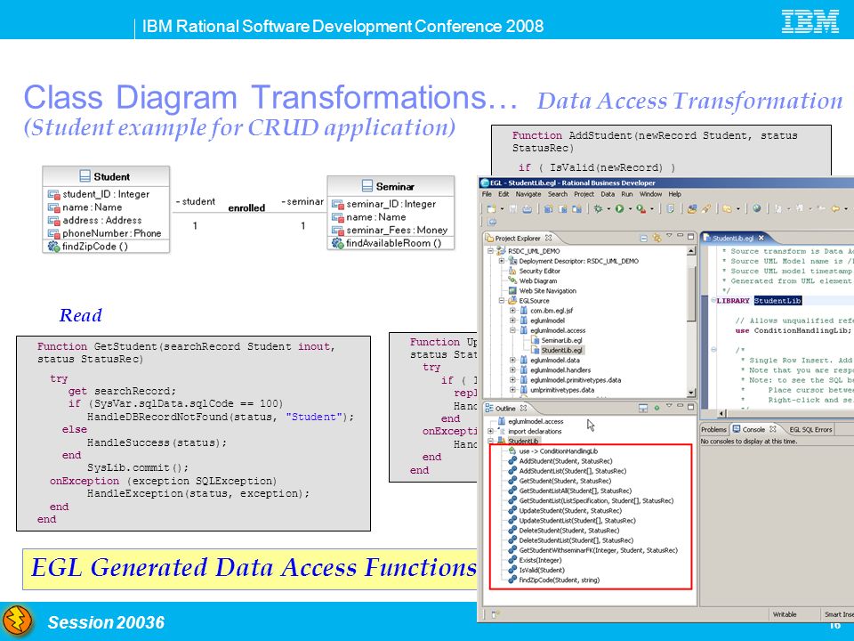
Task: Select UpdateStudent(Student, StatusRec) in Outline
Action: click(570, 511)
